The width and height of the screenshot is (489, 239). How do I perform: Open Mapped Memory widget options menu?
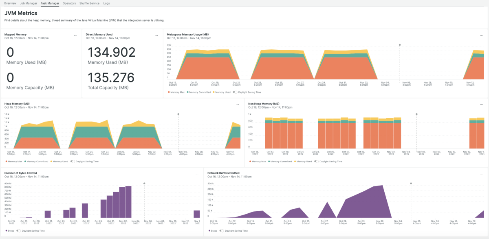point(75,35)
